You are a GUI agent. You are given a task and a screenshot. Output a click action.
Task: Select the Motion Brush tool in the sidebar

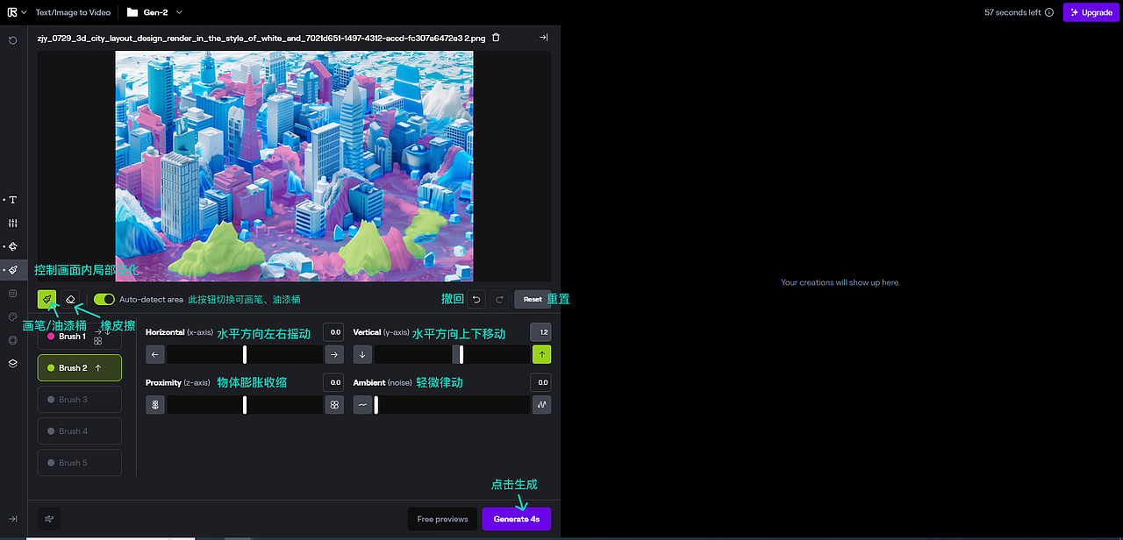[12, 270]
